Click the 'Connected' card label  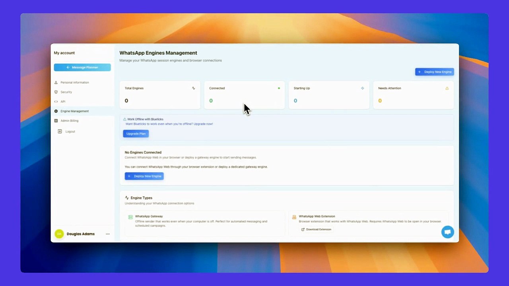[x=217, y=88]
